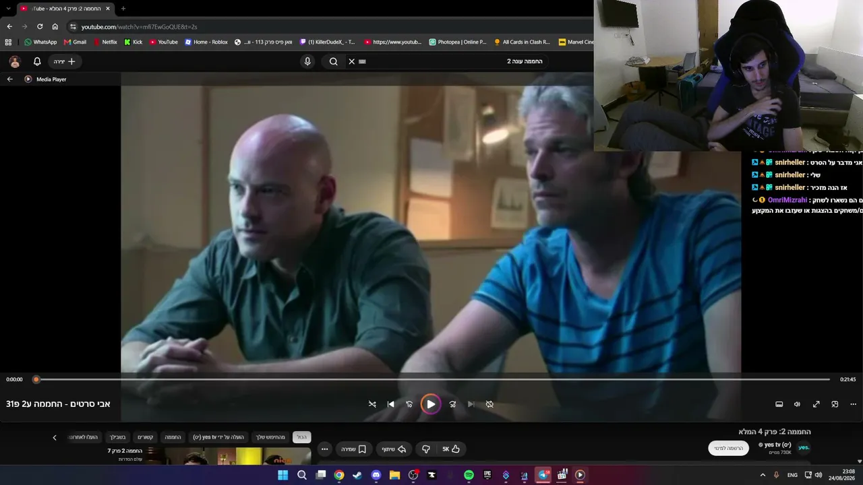Skip to next track in Media Player
Screen dimensions: 863x485
pos(471,404)
